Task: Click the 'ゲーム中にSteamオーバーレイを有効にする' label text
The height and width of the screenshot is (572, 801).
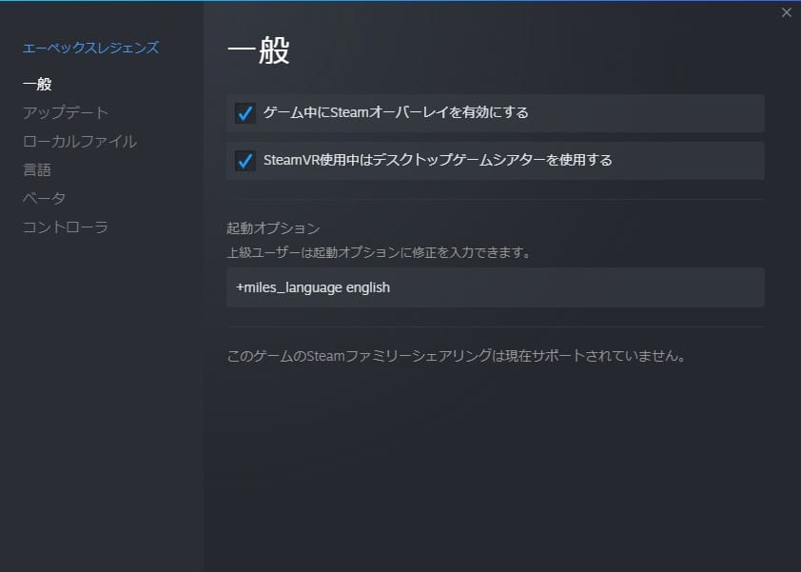Action: pyautogui.click(x=396, y=112)
